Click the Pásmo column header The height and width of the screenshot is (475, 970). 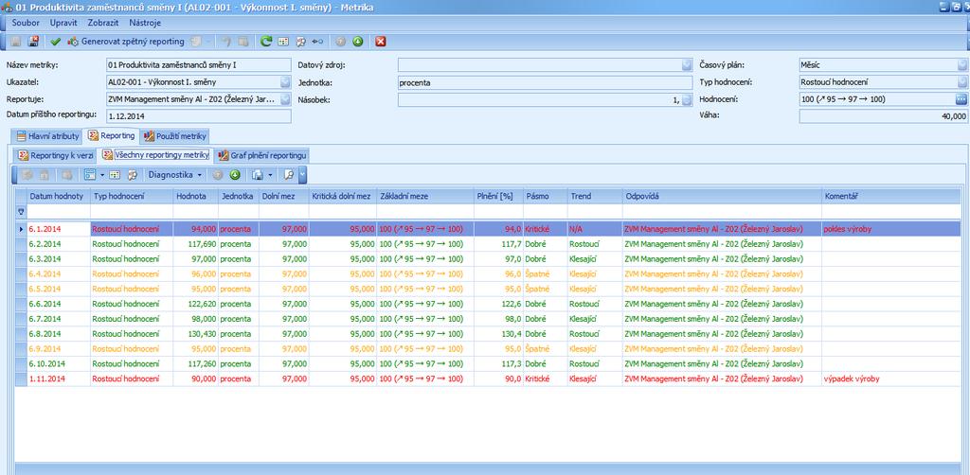point(545,196)
